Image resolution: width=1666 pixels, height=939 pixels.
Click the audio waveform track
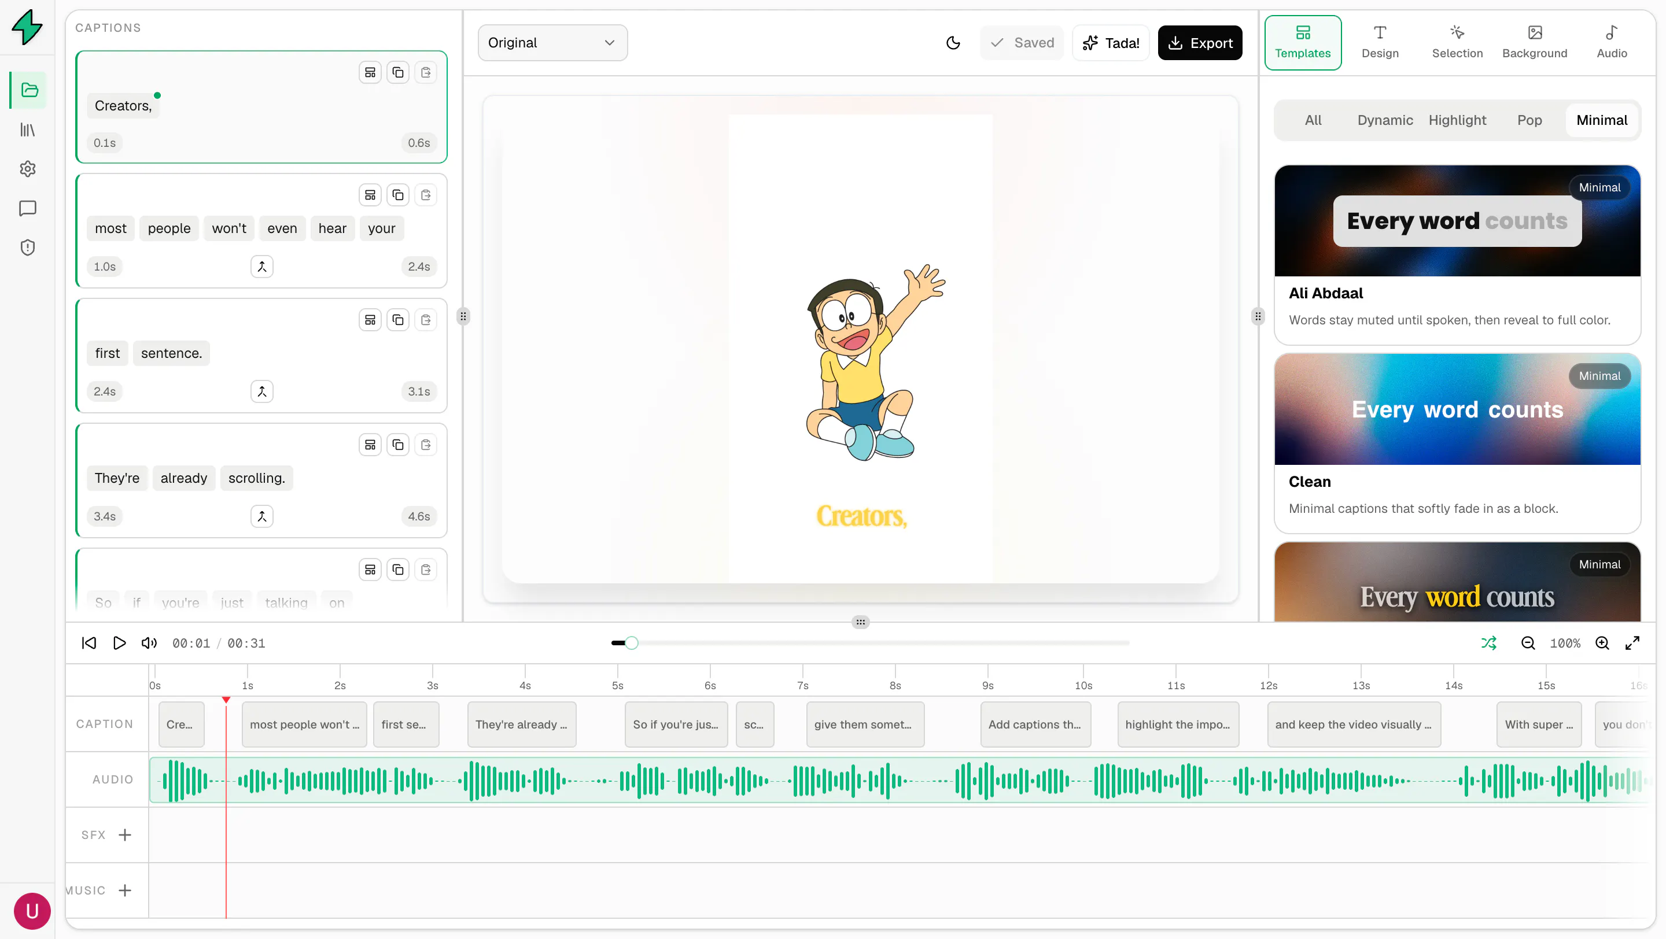coord(899,780)
